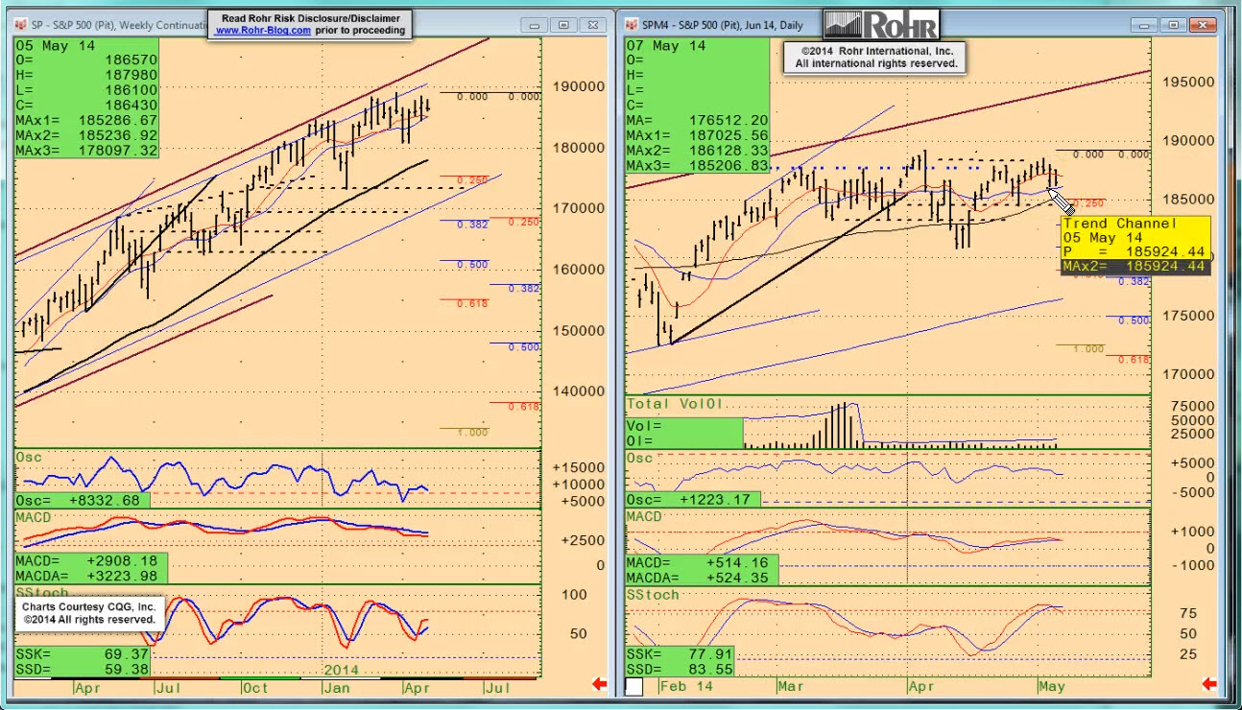
Task: Click the 195000 price on daily chart scale
Action: 1190,82
